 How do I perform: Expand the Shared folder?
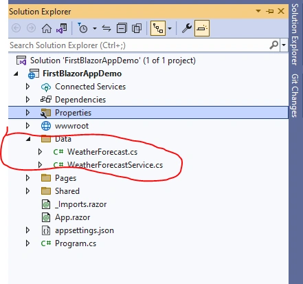[27, 191]
